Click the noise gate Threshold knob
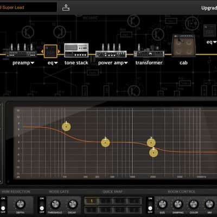The image size is (217, 217). 55,204
